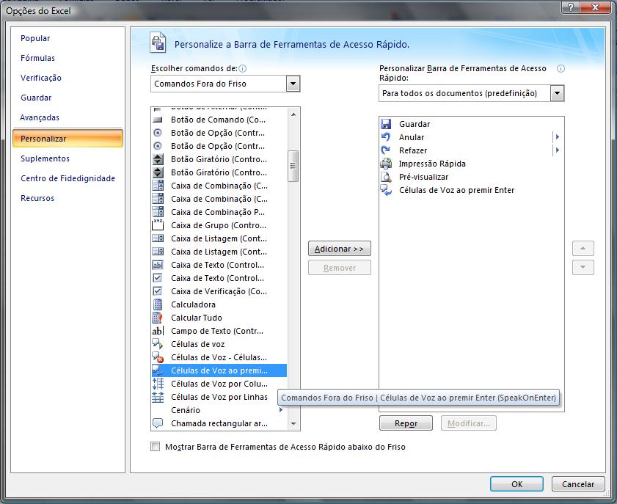Click the command list scrollbar thumb

coord(293,166)
